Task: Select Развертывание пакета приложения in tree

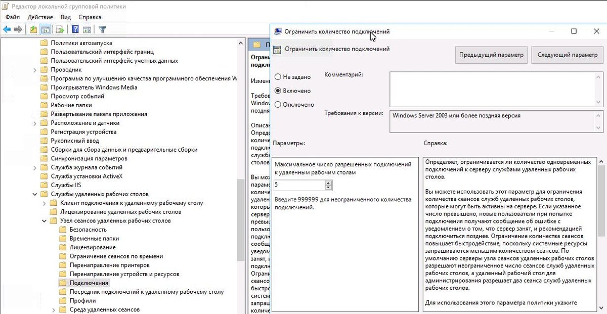Action: pos(99,114)
